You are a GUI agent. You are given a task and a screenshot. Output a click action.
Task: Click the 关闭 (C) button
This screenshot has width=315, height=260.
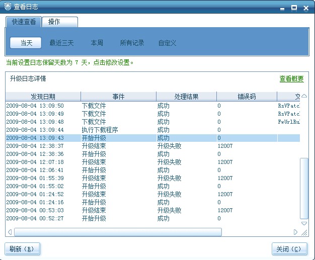coord(289,249)
